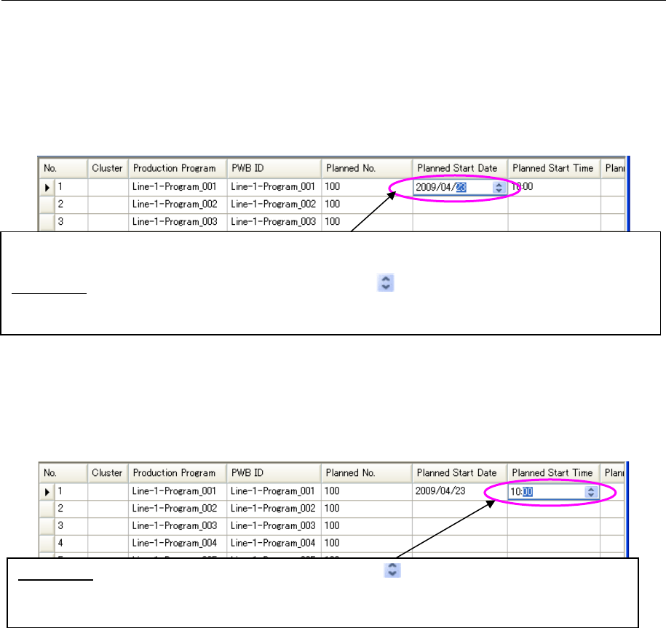Click the Planned Start Time header in lower table
Image resolution: width=666 pixels, height=628 pixels.
[553, 472]
